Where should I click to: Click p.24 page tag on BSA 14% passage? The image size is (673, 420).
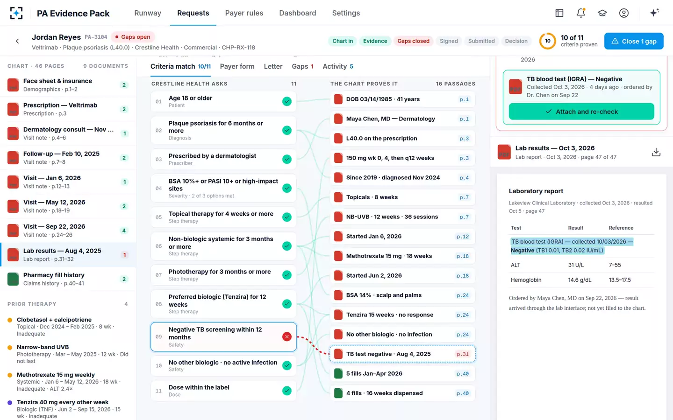(463, 295)
